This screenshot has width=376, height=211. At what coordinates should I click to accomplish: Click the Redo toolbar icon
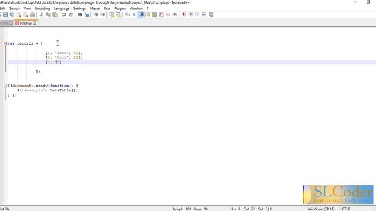point(70,15)
